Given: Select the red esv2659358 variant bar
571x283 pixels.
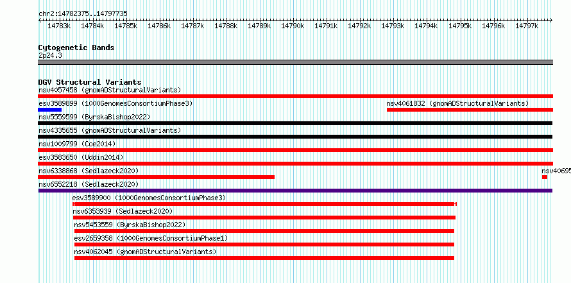Looking at the screenshot, I should [264, 244].
